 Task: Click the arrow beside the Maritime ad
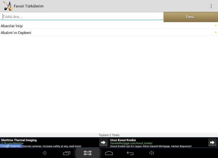[103, 143]
